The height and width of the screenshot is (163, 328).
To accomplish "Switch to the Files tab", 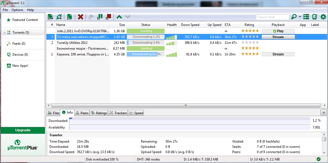I will 53,113.
